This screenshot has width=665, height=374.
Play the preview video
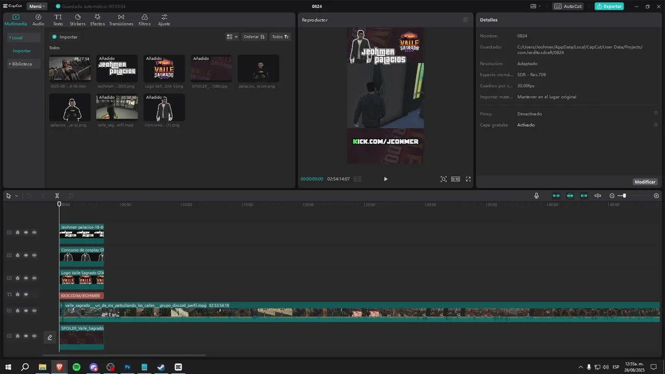pos(385,179)
